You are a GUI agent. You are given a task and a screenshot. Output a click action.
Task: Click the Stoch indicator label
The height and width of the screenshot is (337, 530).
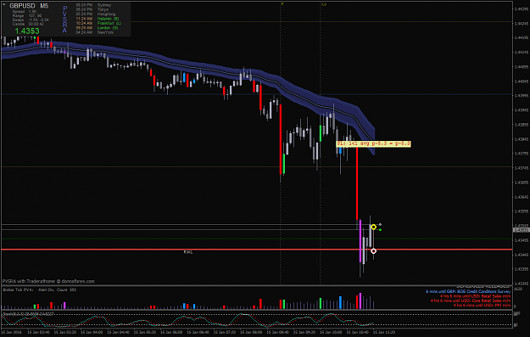28,314
